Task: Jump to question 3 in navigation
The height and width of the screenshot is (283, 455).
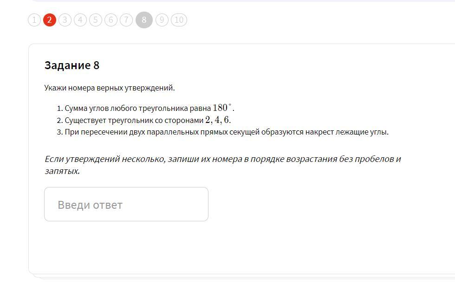Action: click(x=65, y=20)
